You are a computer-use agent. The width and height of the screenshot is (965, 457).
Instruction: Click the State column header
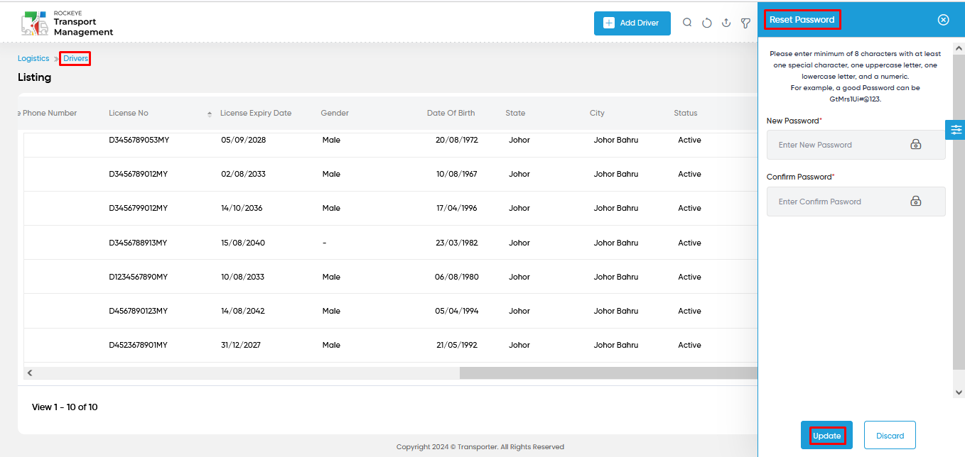coord(515,114)
